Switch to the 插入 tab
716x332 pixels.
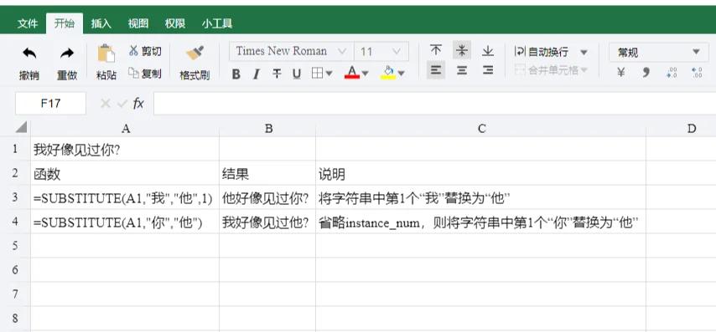tap(101, 23)
